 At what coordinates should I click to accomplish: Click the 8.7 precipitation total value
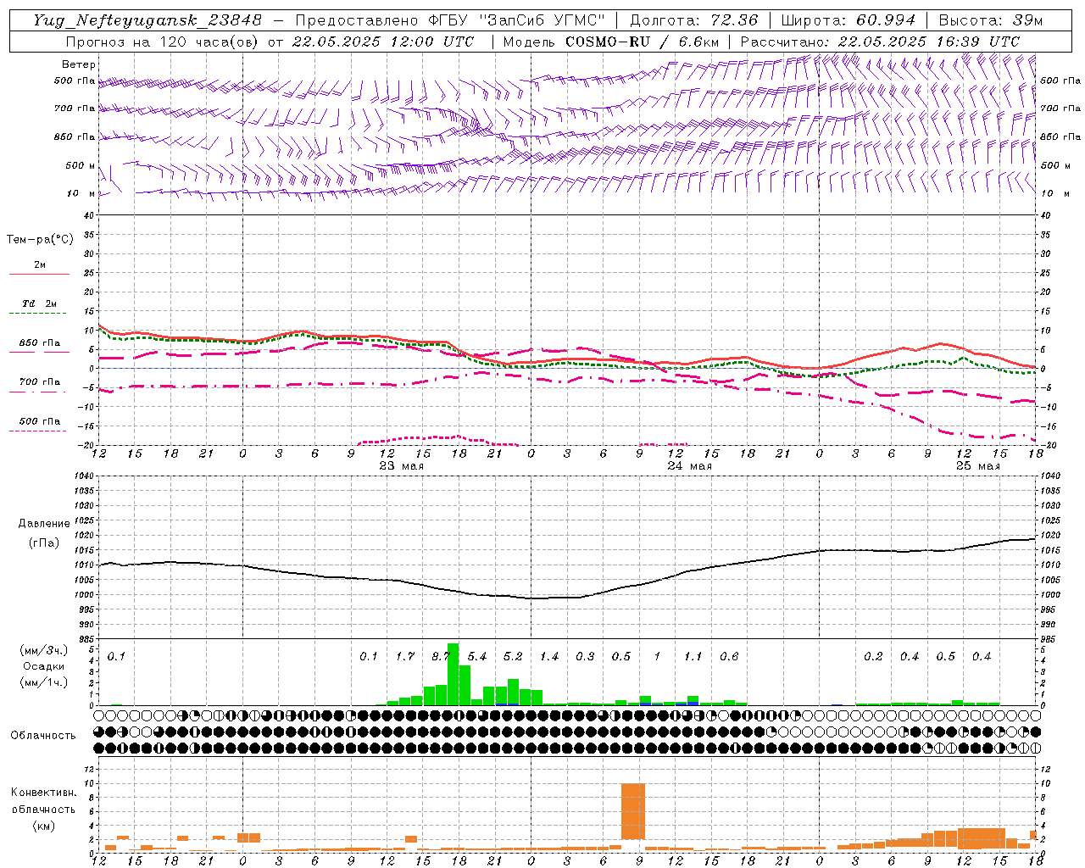[441, 657]
